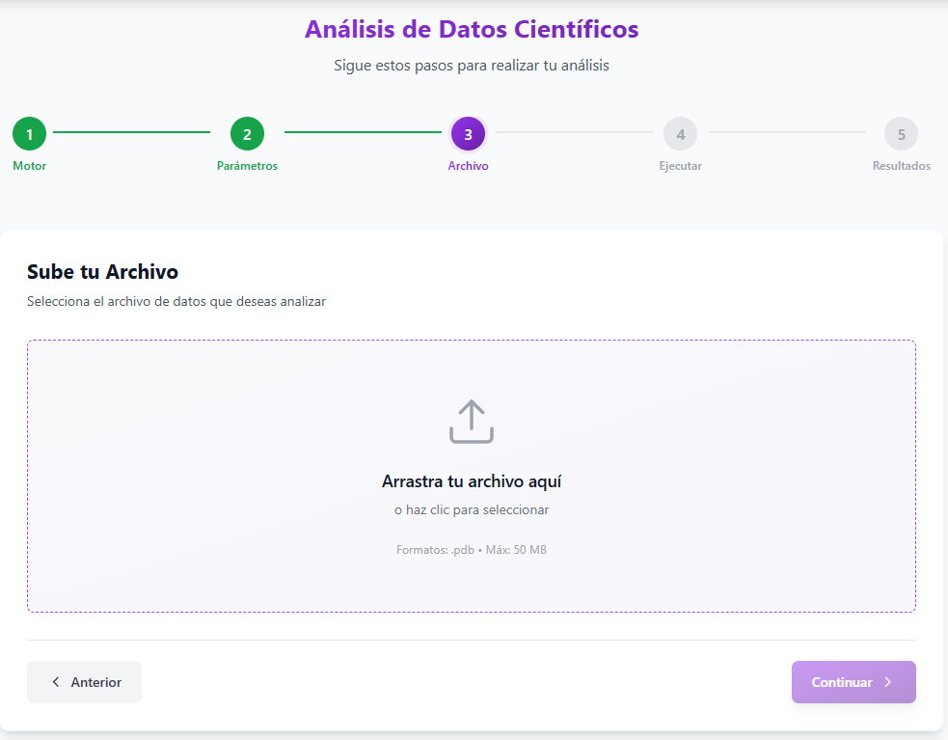Click "Arrastra tu archivo aquí" drop zone text
Image resolution: width=948 pixels, height=740 pixels.
tap(471, 481)
